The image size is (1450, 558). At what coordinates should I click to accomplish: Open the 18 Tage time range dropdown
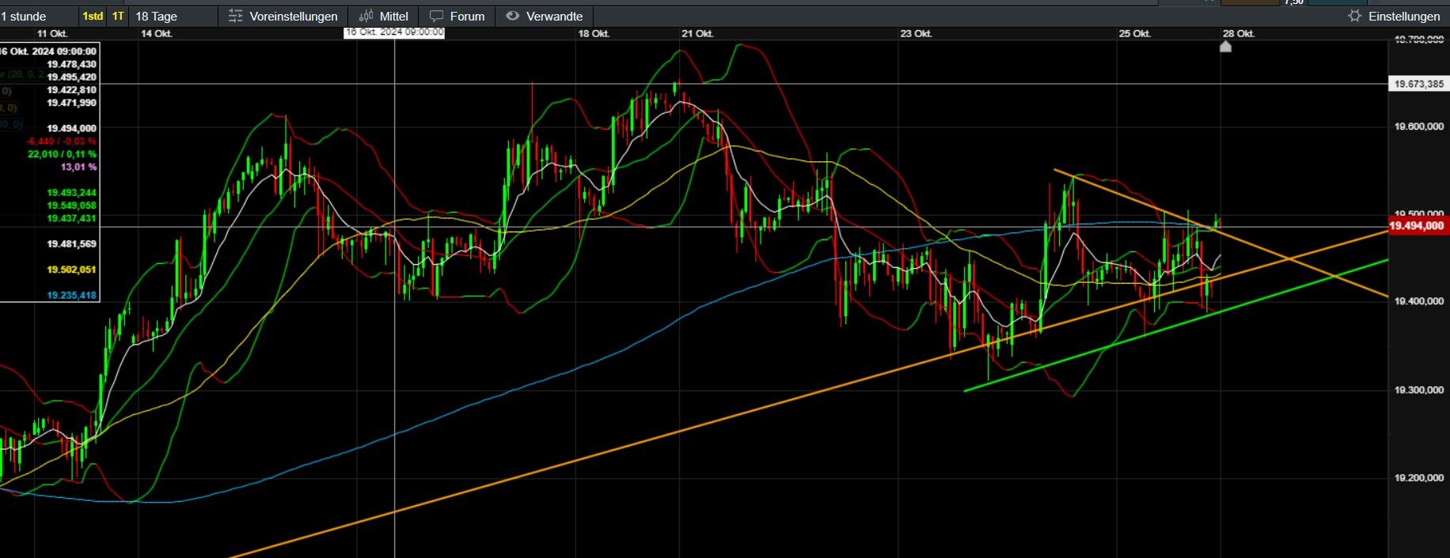[173, 16]
